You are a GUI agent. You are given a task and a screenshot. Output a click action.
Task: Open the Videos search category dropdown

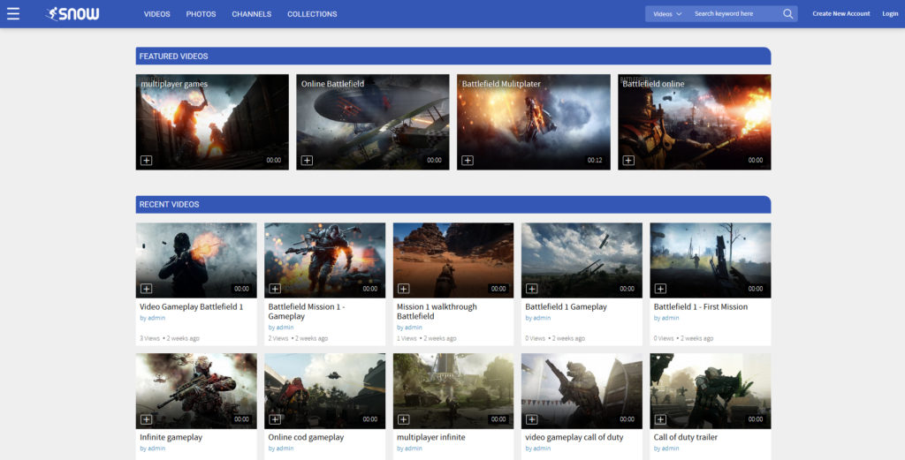coord(667,14)
